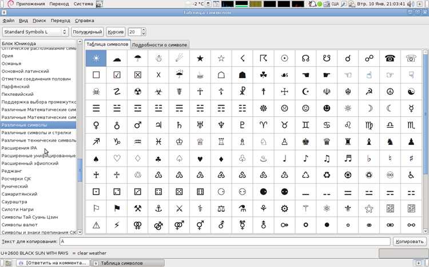
Task: Select the hammer and sickle symbol
Action: [x=369, y=91]
